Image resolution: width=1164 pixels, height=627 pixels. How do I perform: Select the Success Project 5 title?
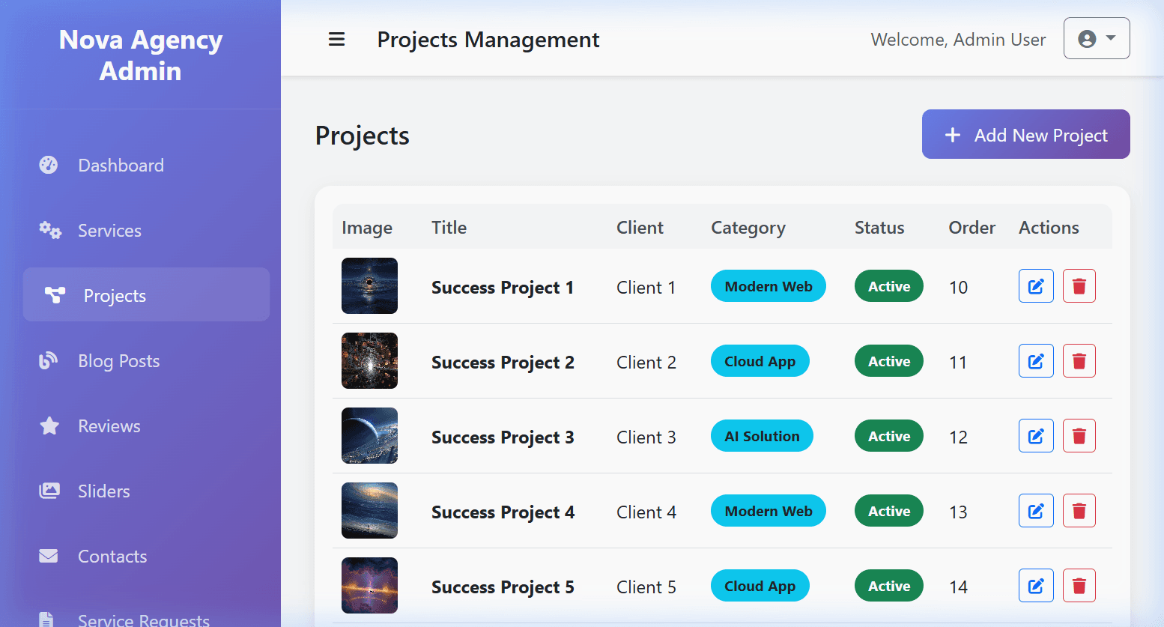(x=503, y=587)
